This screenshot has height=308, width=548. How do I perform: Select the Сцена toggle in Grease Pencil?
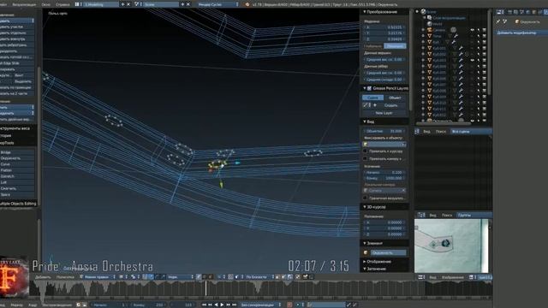(x=372, y=98)
